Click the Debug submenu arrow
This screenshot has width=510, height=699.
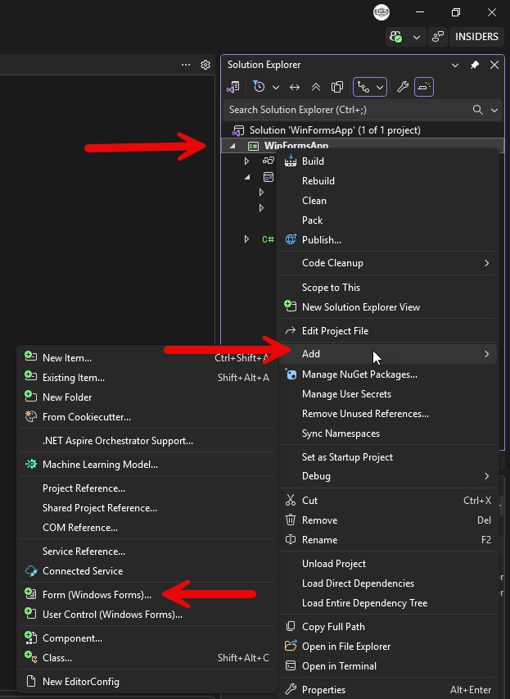pos(487,476)
